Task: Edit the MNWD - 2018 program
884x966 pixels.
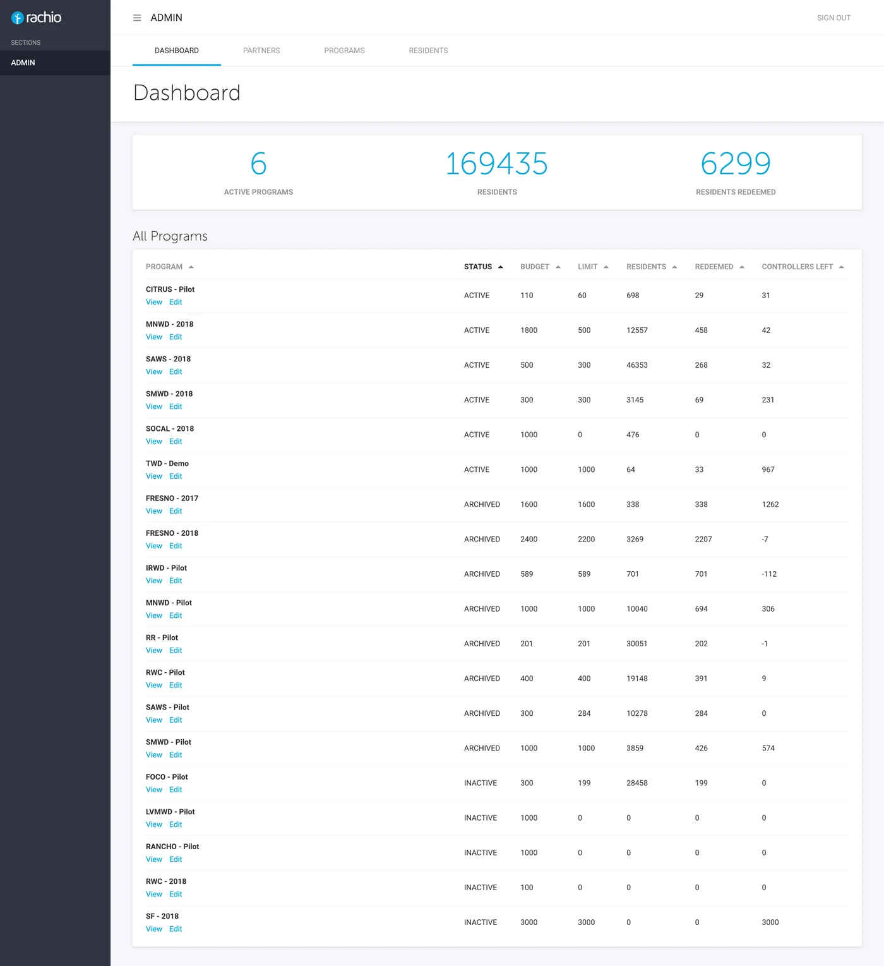Action: tap(176, 337)
